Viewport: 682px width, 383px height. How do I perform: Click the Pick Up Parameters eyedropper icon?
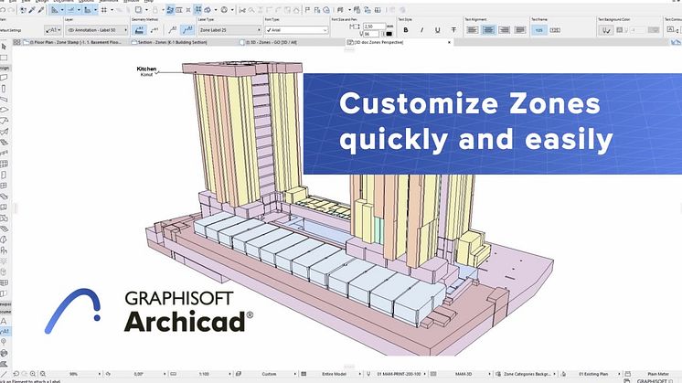[32, 9]
